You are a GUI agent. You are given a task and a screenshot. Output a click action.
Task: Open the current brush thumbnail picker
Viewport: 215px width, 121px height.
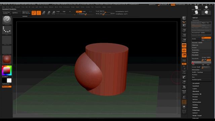tap(7, 20)
